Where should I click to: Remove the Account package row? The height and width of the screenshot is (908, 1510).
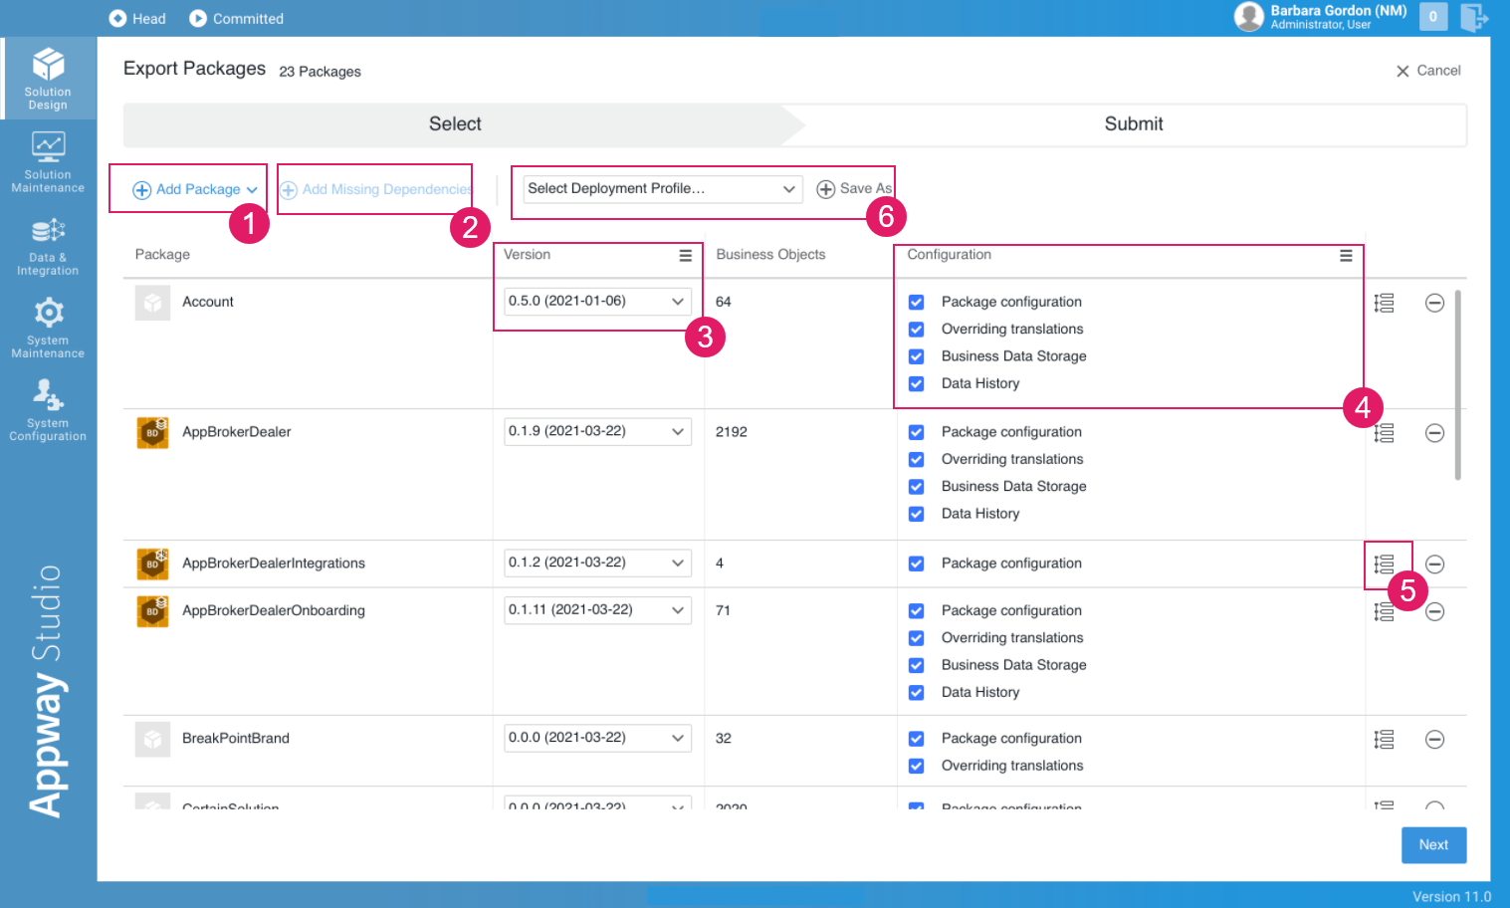[x=1434, y=303]
